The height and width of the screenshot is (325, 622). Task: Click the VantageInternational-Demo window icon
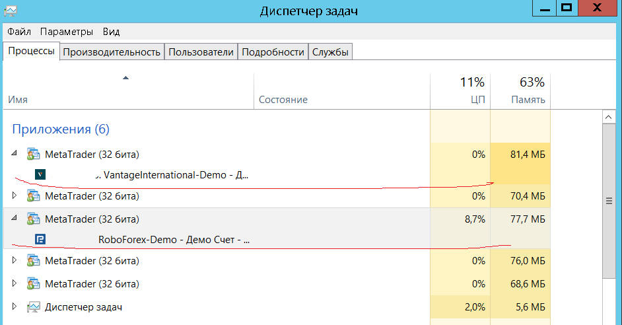click(40, 174)
